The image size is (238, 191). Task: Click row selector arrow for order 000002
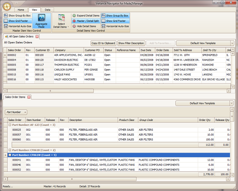pyautogui.click(x=5, y=55)
